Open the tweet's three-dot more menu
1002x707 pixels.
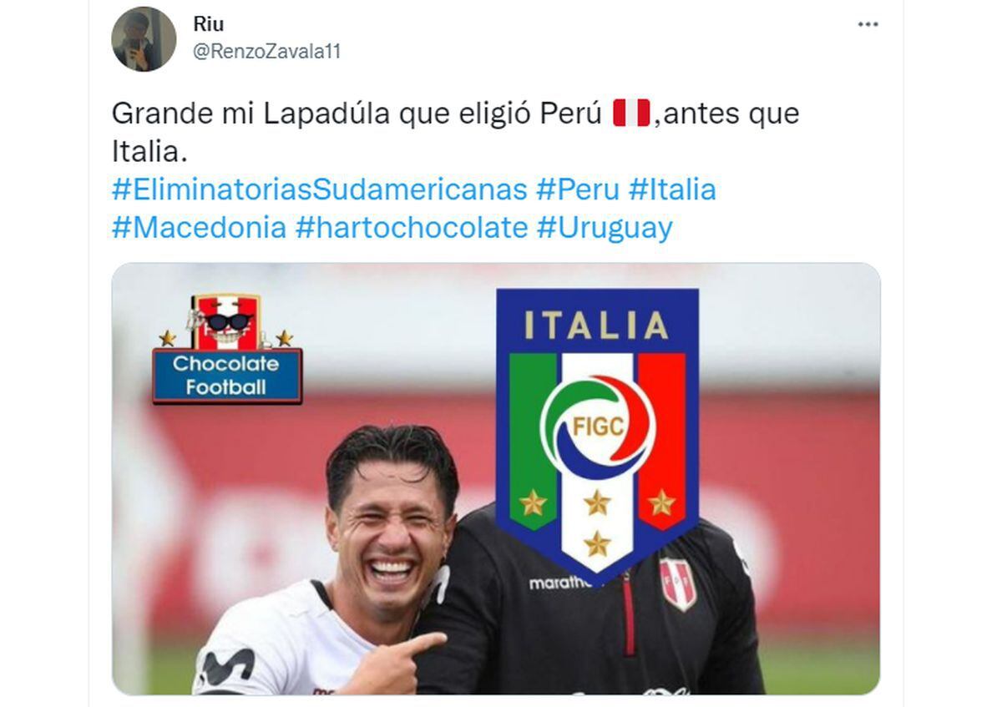(x=868, y=25)
